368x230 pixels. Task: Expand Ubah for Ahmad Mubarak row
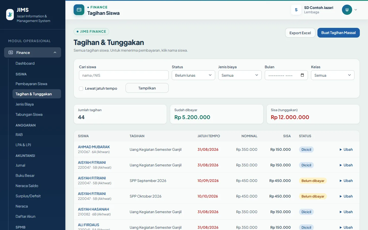click(x=346, y=149)
